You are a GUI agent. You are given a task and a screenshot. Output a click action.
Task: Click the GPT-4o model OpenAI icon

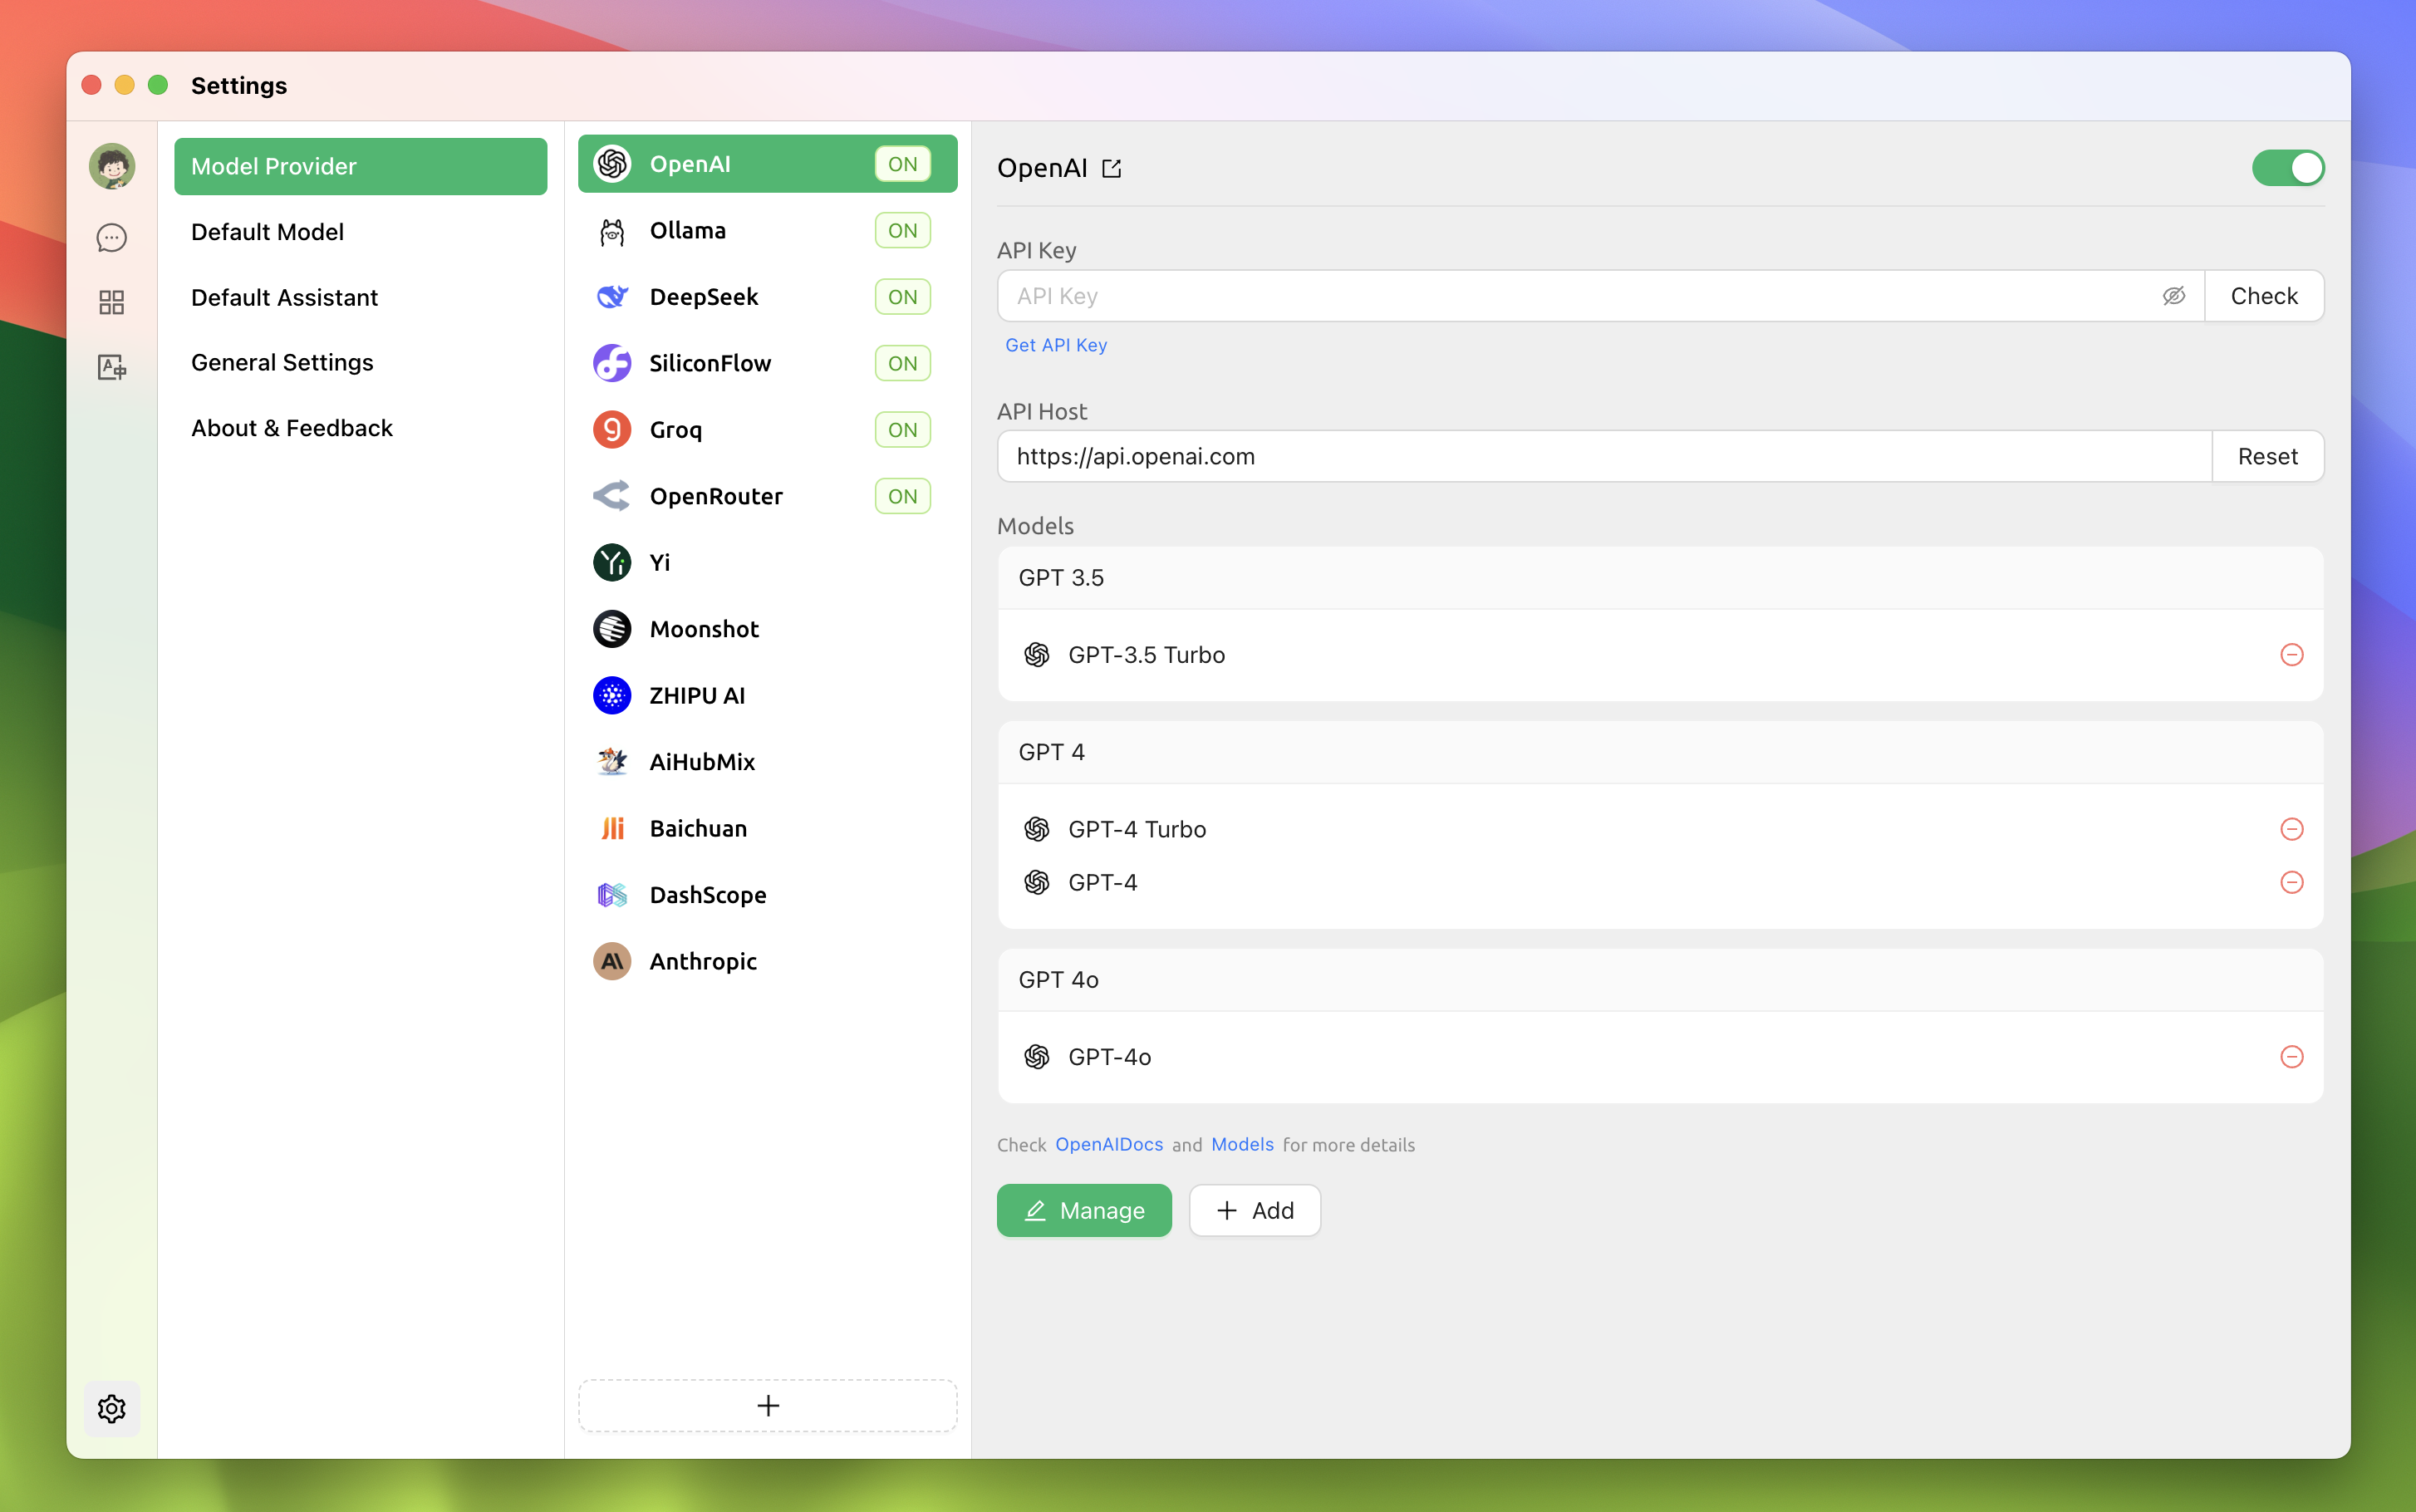(1037, 1057)
